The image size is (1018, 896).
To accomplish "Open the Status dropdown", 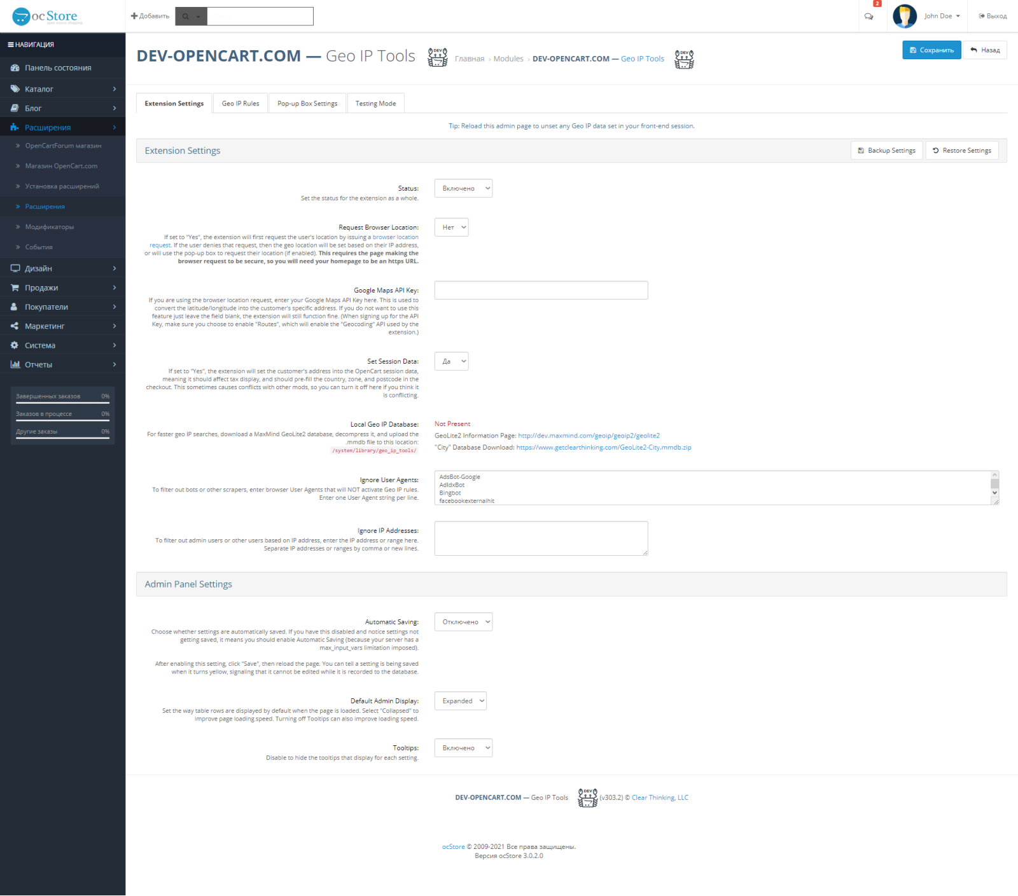I will [x=463, y=188].
